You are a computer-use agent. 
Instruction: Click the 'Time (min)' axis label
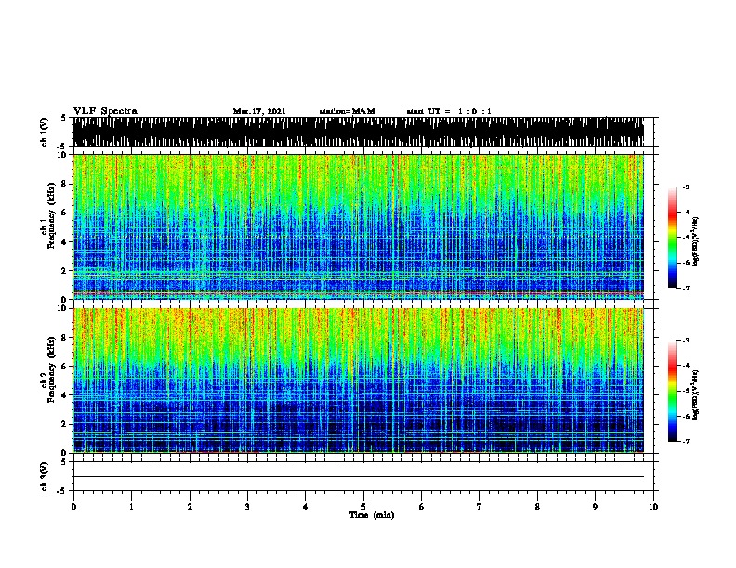point(372,515)
